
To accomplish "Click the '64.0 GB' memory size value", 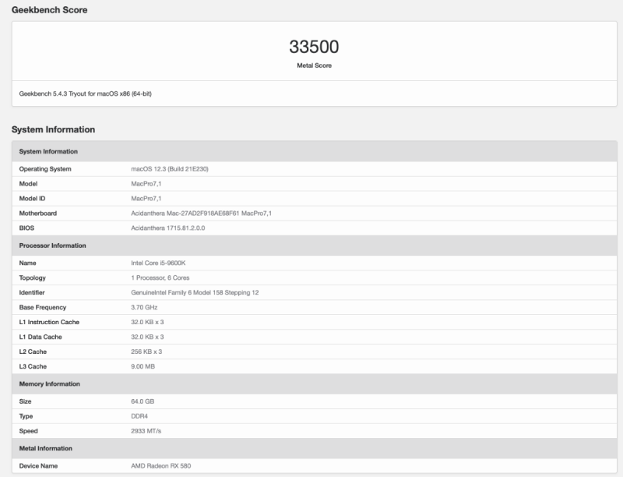I will point(143,401).
